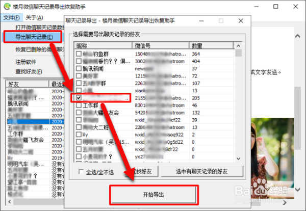The height and width of the screenshot is (211, 306).
Task: Click the 好友 column header in main window
Action: [x=28, y=84]
